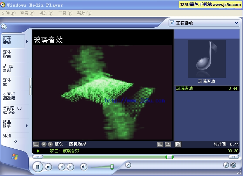
Task: Adjust the volume slider handle
Action: tap(112, 167)
